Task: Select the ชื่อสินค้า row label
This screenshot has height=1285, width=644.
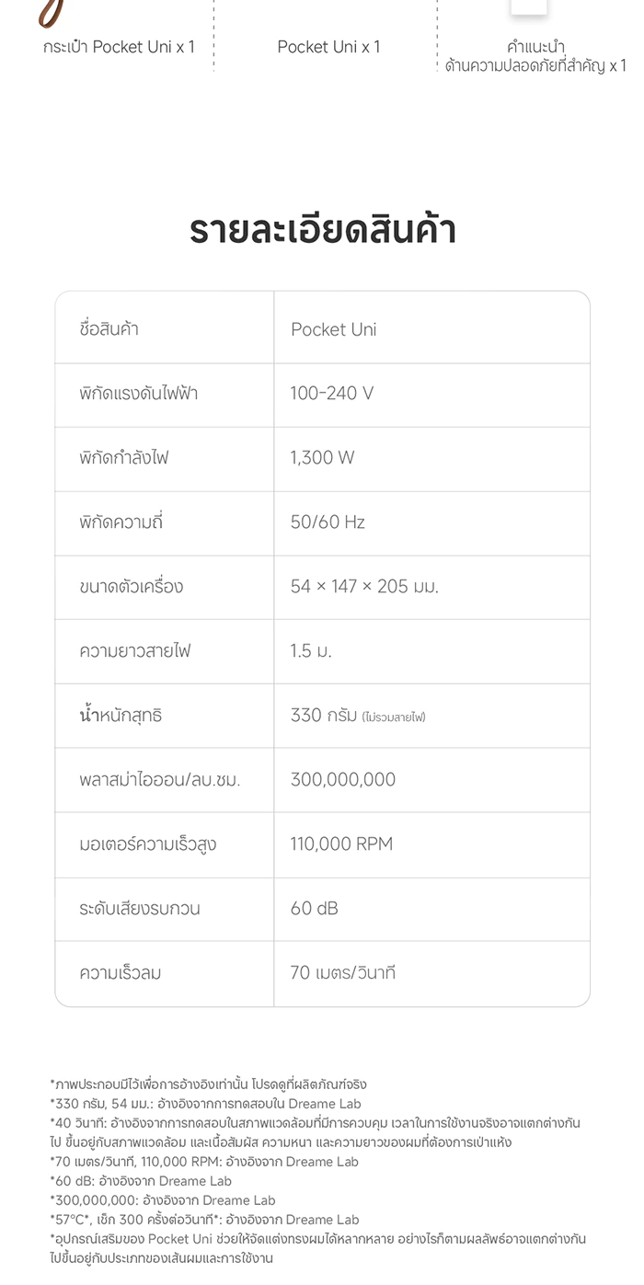Action: point(109,329)
